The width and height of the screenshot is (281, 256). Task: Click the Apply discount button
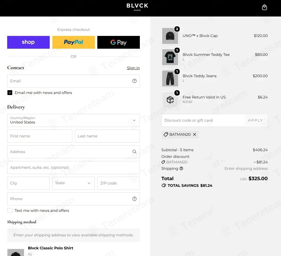click(255, 120)
